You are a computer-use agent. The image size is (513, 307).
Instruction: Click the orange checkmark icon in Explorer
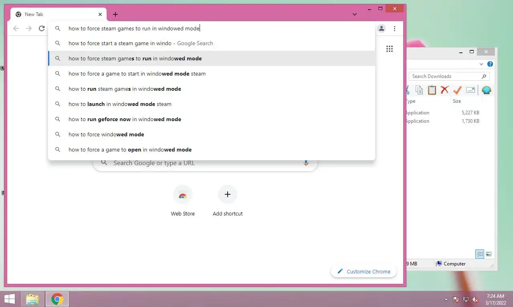(457, 90)
